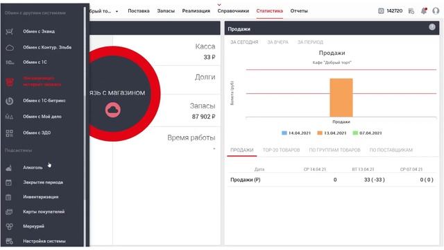
Task: Switch to the ЗА СЕГОДНЯ tab
Action: tap(244, 42)
